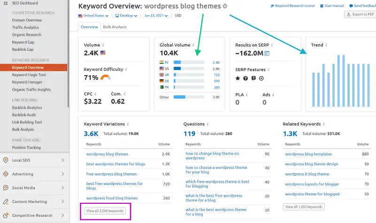Click the PLA info icon
Screen dimensions: 376x223
(x=247, y=95)
